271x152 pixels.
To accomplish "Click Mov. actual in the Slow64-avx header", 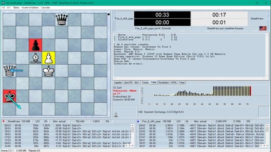I will pos(59,121).
